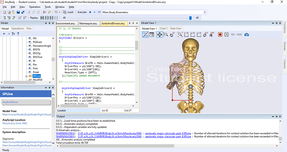Open the Muscle.any (Line: 566) location link

click(x=15, y=123)
